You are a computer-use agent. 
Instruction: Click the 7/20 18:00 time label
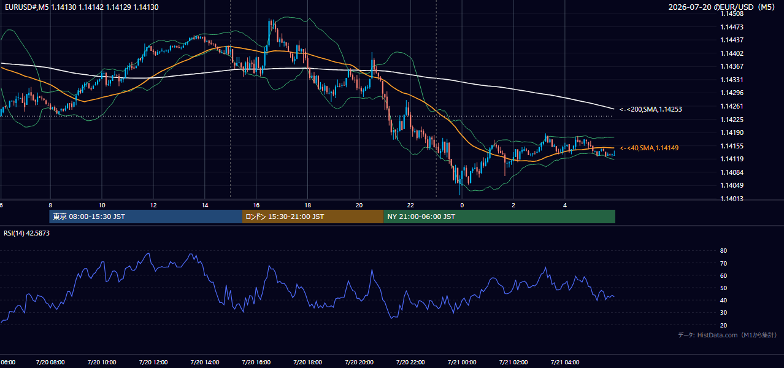308,362
